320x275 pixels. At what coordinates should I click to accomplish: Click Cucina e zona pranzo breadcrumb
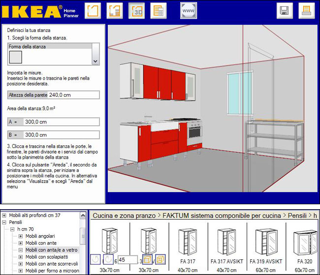pos(121,216)
